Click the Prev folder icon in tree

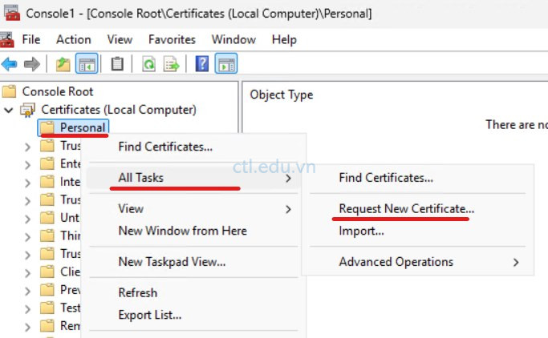[47, 290]
